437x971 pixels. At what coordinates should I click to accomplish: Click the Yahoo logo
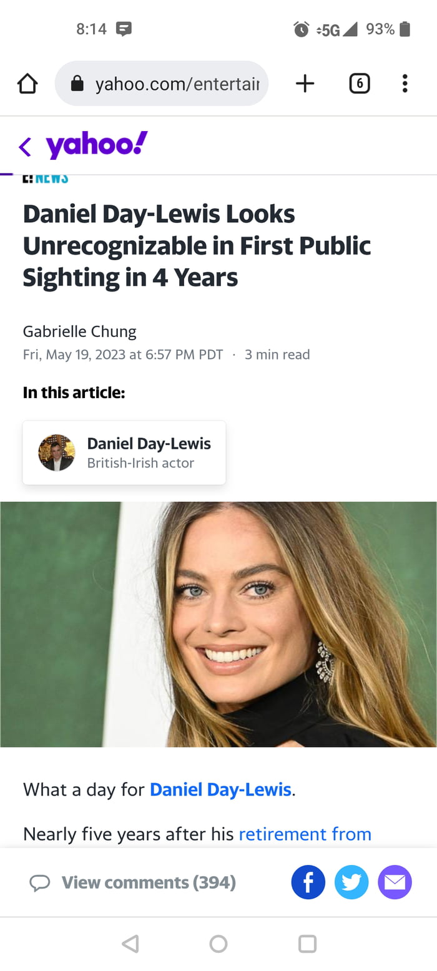coord(96,145)
